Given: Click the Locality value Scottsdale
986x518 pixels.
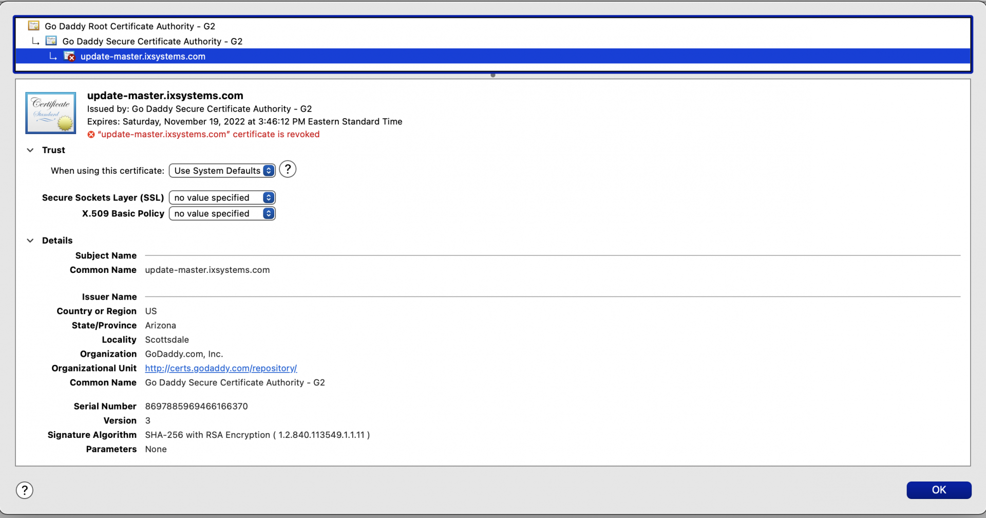Looking at the screenshot, I should pyautogui.click(x=167, y=340).
